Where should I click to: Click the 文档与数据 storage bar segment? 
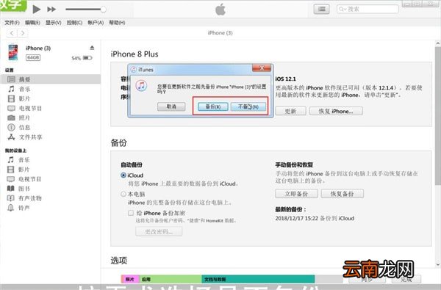(258, 279)
